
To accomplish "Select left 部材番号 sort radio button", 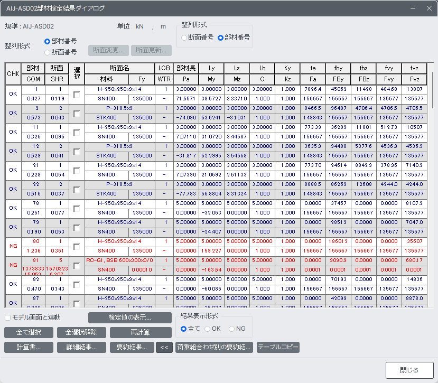I will click(x=47, y=41).
